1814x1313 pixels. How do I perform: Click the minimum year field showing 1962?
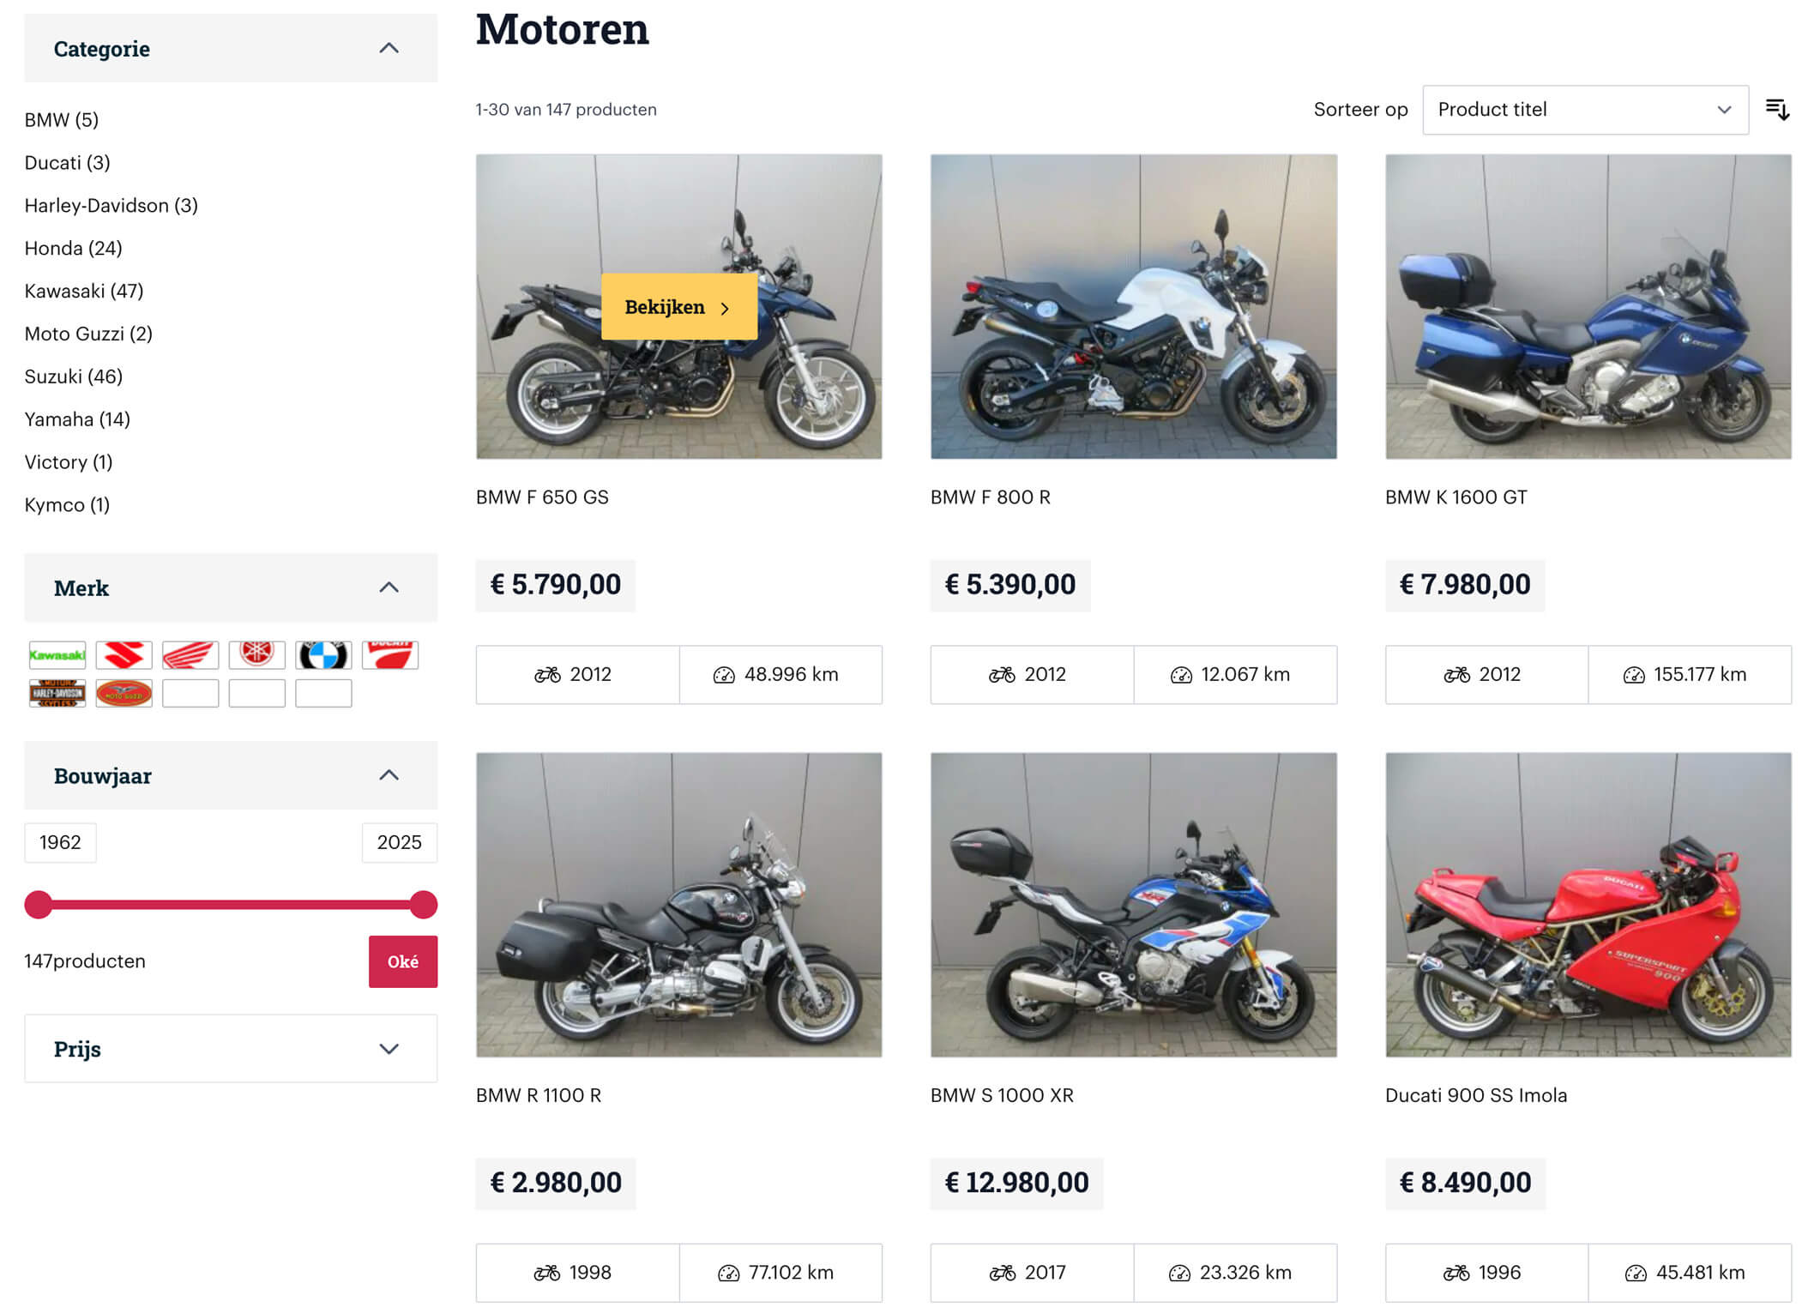60,842
